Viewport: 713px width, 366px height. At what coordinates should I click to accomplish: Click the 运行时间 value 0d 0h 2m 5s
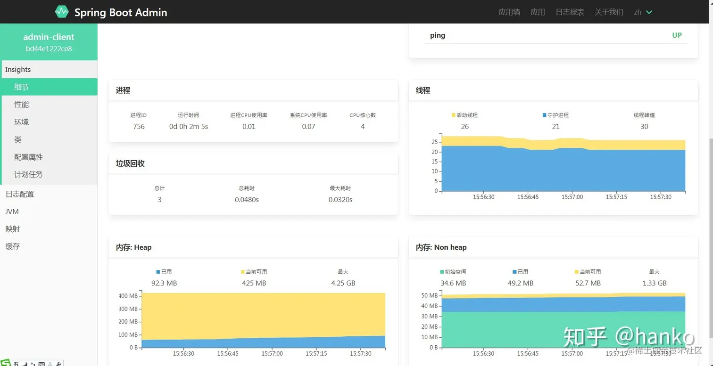click(x=189, y=126)
